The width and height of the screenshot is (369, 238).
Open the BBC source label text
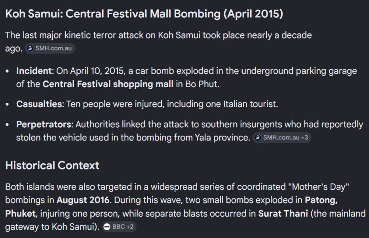coord(118,227)
